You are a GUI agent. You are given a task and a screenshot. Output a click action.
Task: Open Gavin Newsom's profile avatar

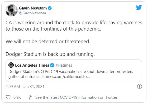click(x=12, y=10)
